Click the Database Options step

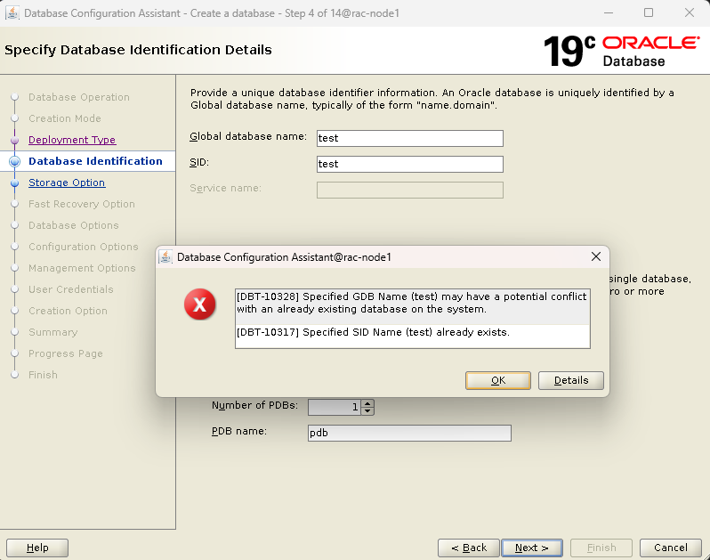[73, 225]
